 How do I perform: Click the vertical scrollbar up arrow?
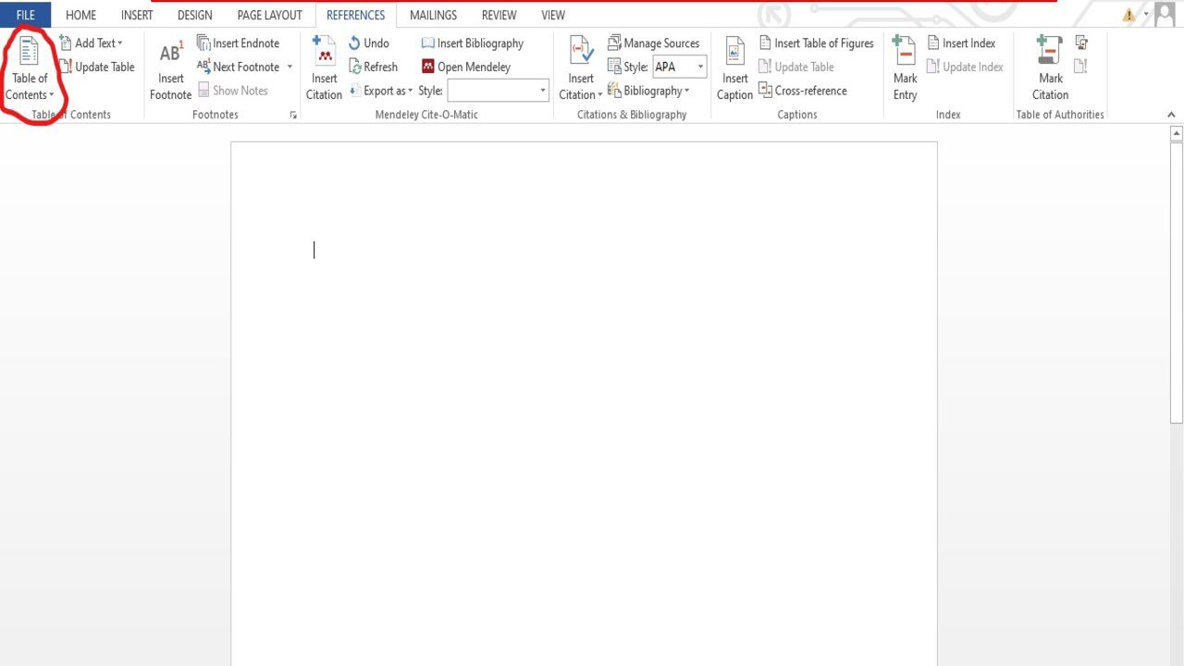click(1177, 134)
